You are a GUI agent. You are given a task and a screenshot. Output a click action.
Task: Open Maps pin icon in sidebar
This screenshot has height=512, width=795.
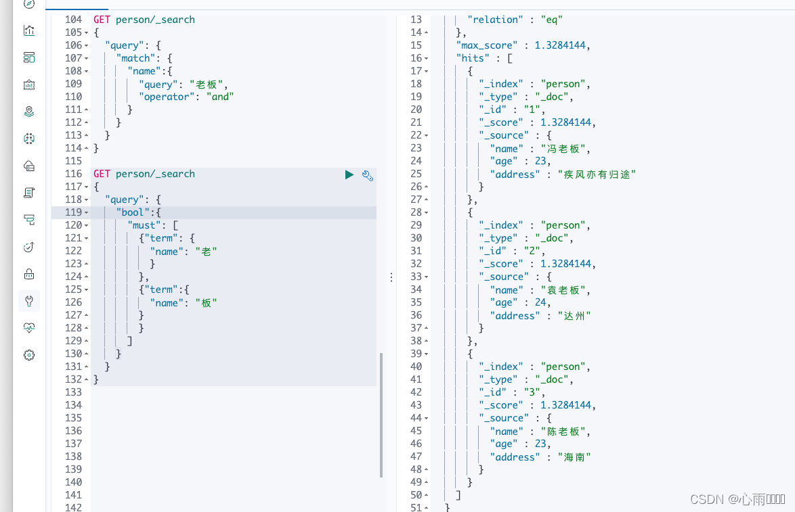(x=29, y=112)
